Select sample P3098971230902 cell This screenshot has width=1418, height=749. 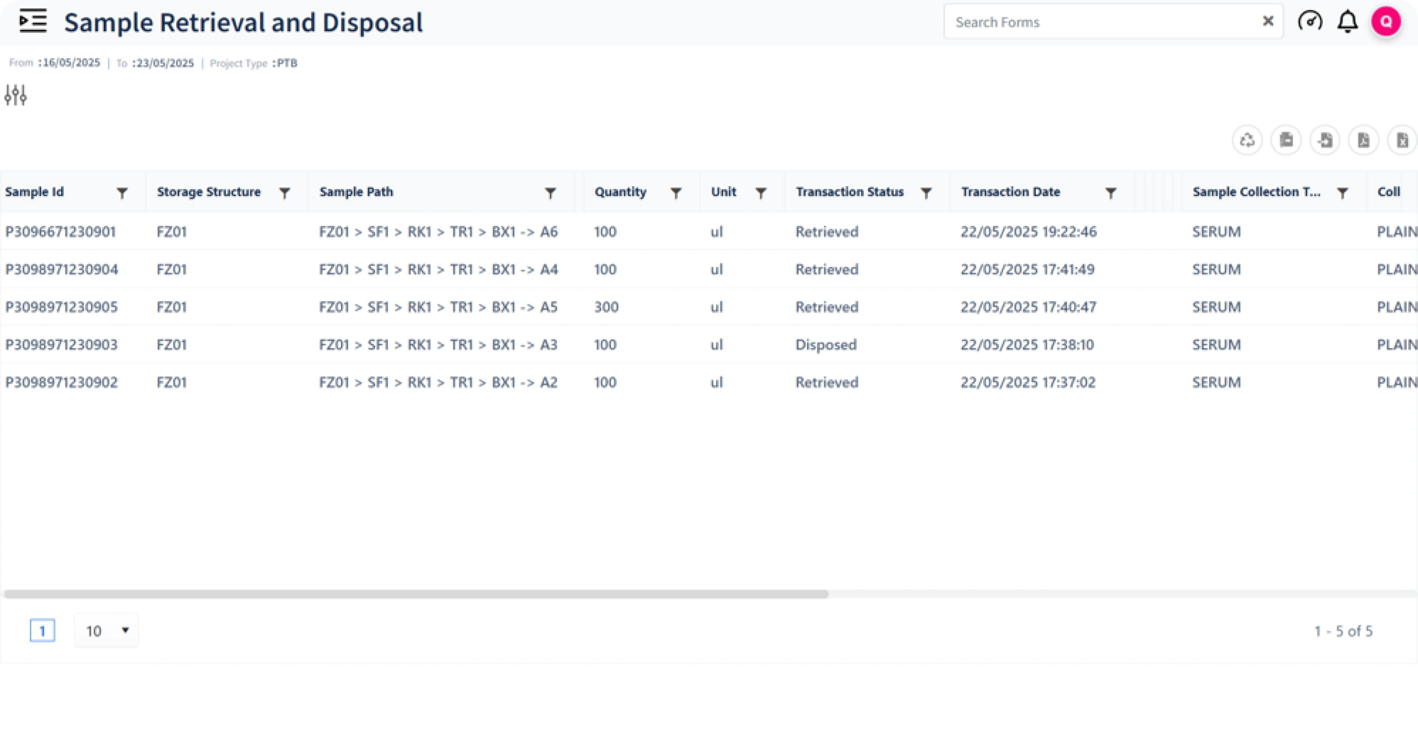(x=61, y=382)
